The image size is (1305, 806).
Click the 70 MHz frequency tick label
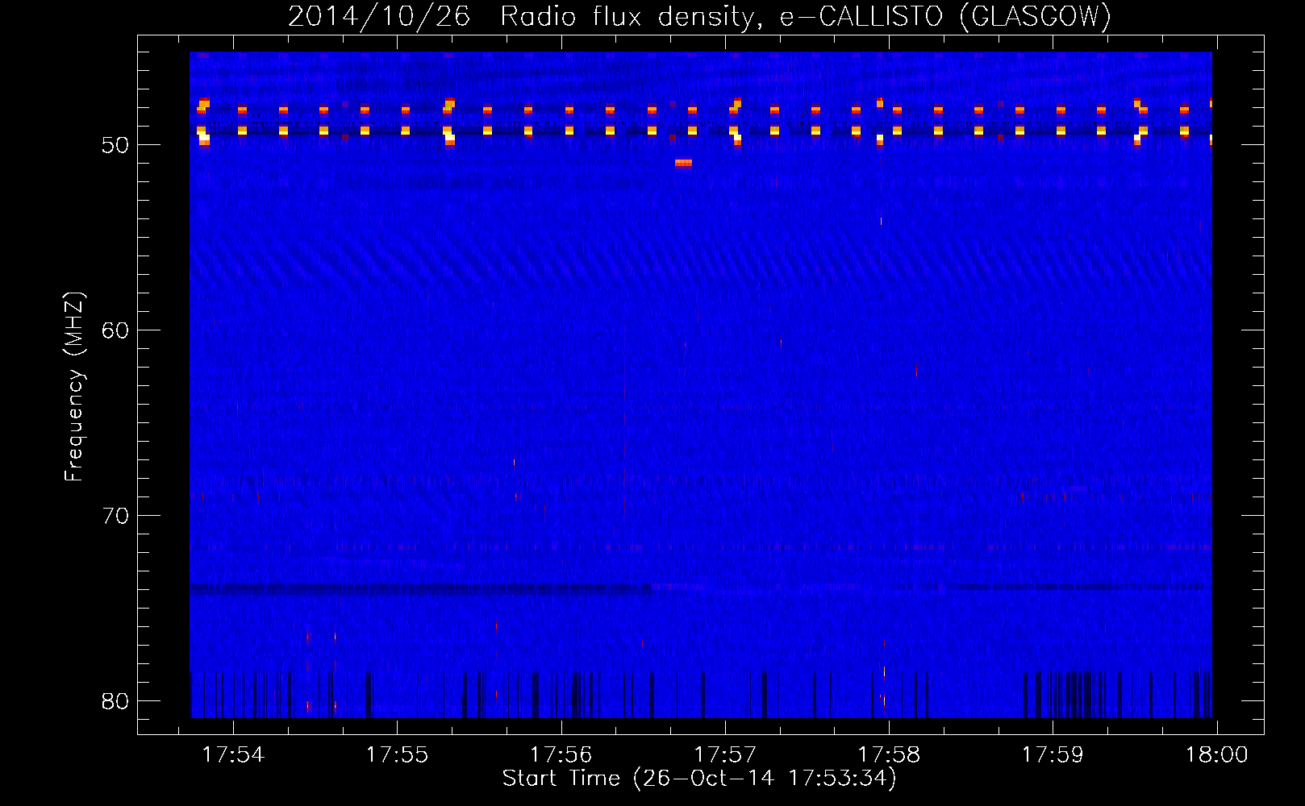[115, 516]
